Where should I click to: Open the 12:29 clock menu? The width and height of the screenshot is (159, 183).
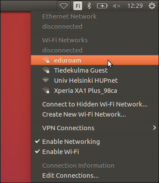135,6
